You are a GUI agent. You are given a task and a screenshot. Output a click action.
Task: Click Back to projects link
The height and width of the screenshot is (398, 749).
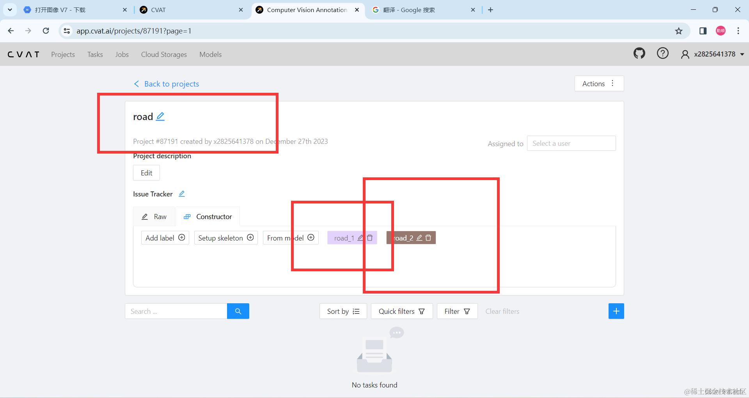(166, 84)
